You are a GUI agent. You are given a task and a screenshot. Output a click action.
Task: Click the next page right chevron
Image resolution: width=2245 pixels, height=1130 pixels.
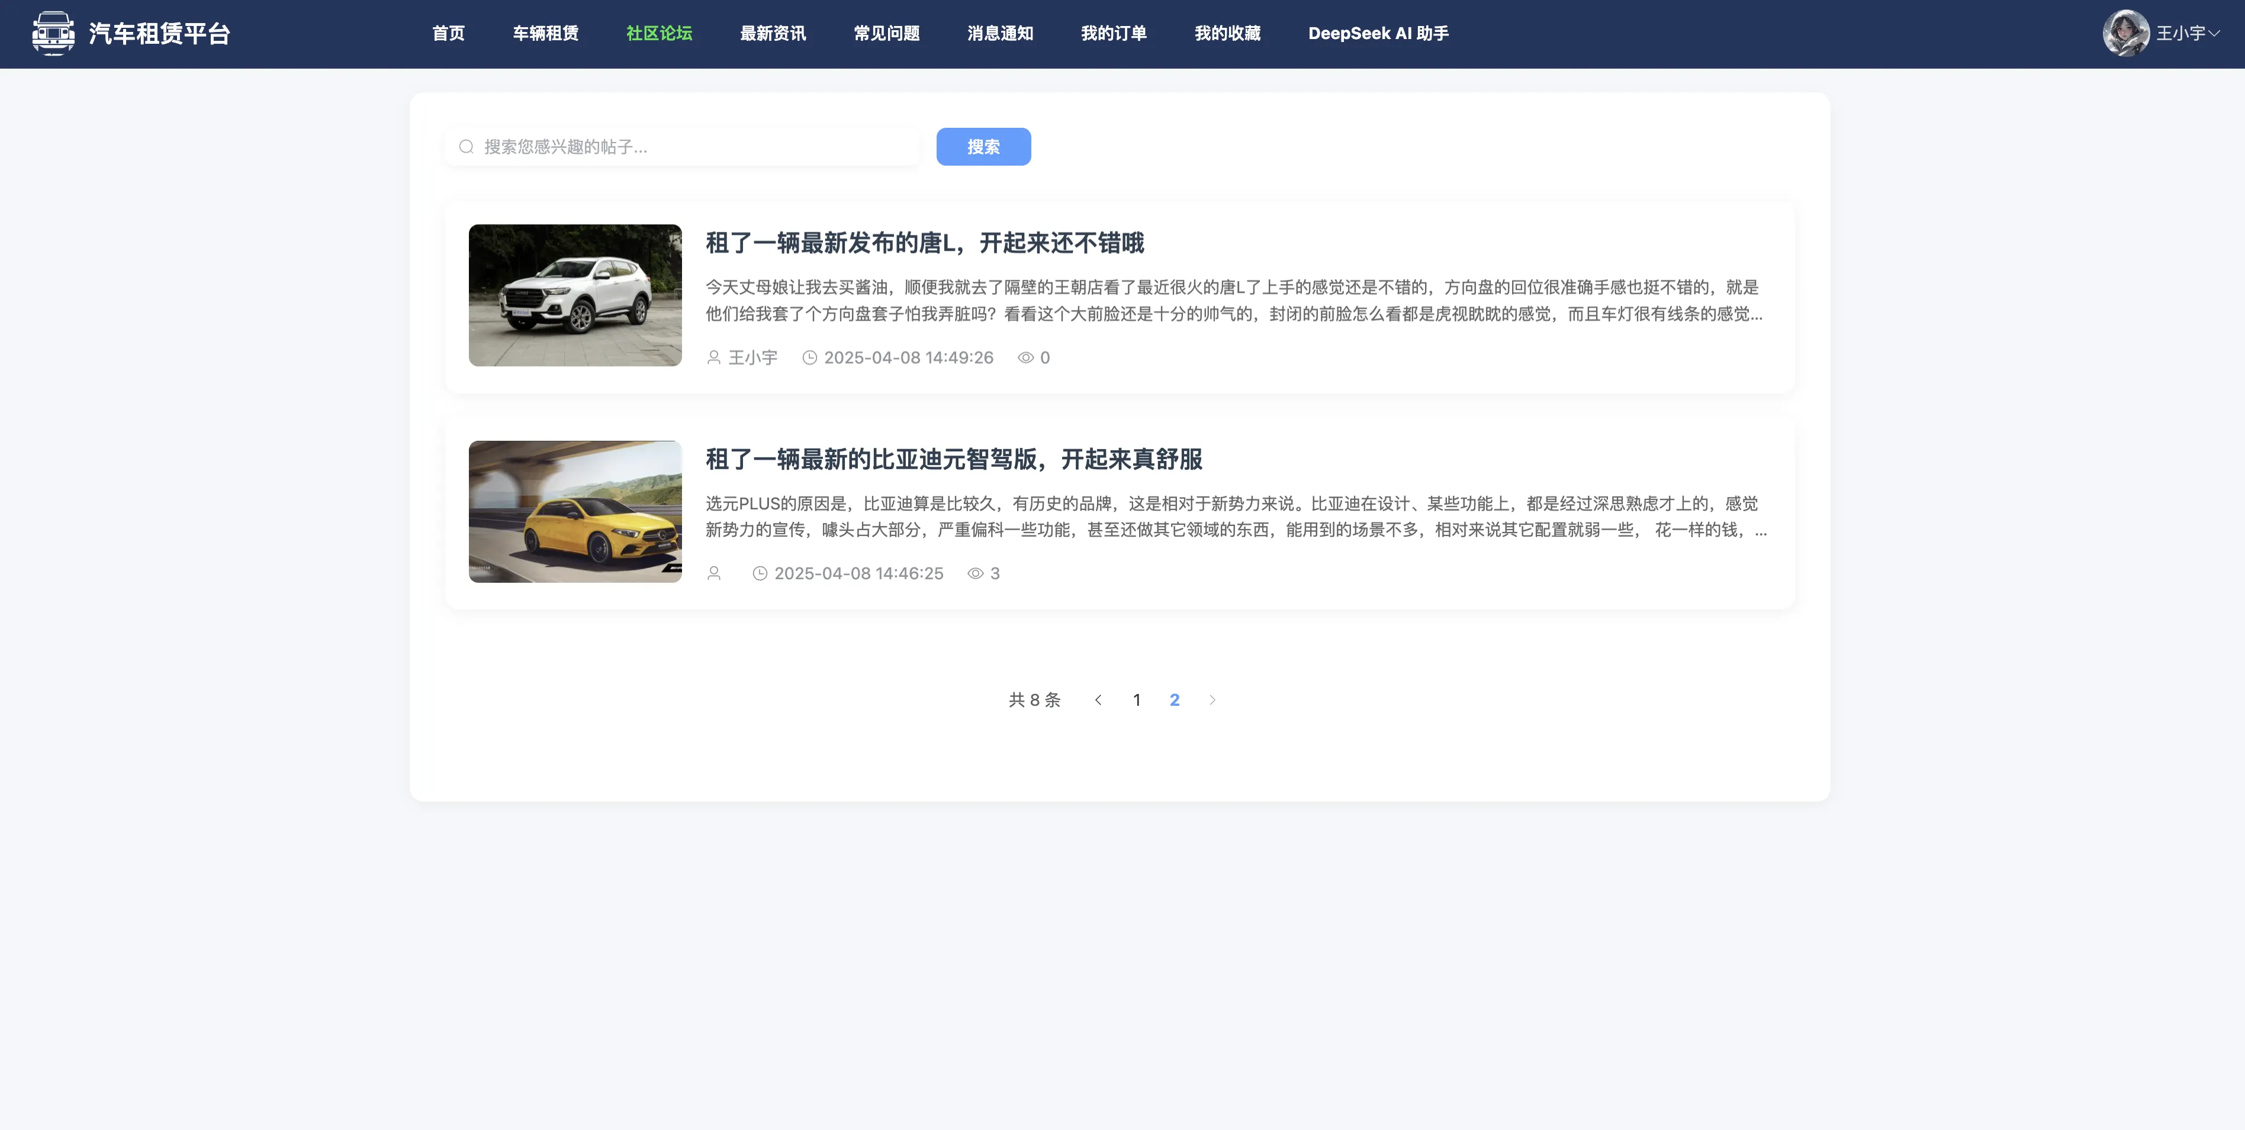(1212, 700)
